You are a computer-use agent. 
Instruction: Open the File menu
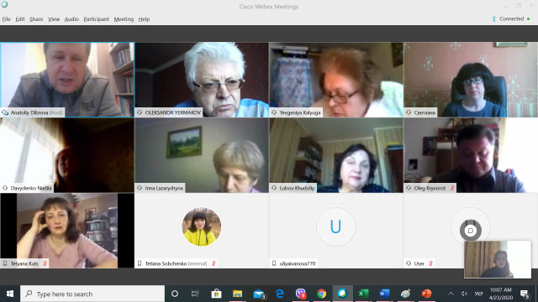(x=7, y=19)
